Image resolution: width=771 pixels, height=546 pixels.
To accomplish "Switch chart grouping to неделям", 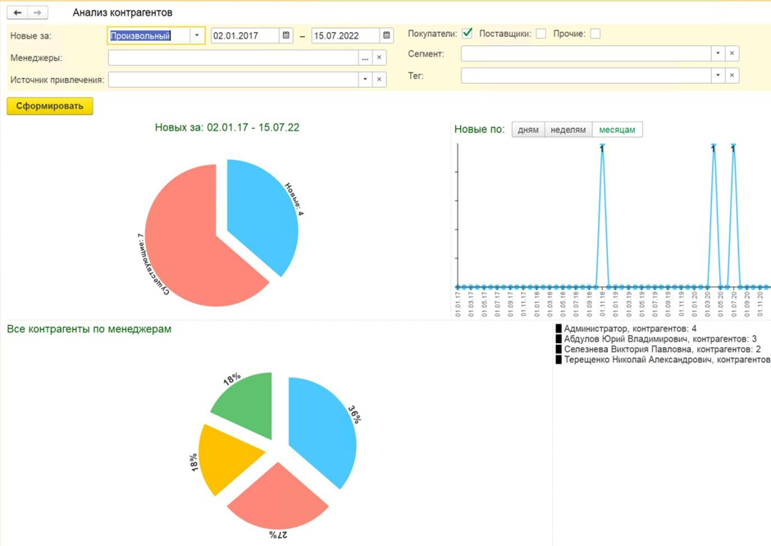I will [568, 130].
